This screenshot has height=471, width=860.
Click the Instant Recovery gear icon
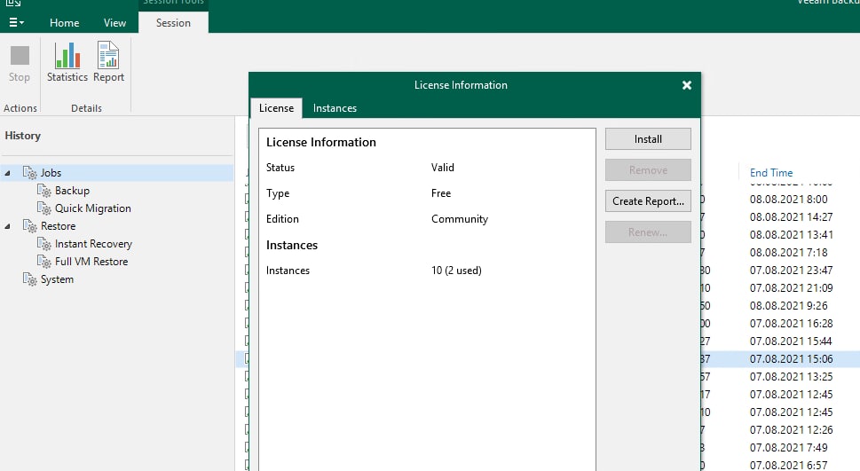[x=43, y=244]
